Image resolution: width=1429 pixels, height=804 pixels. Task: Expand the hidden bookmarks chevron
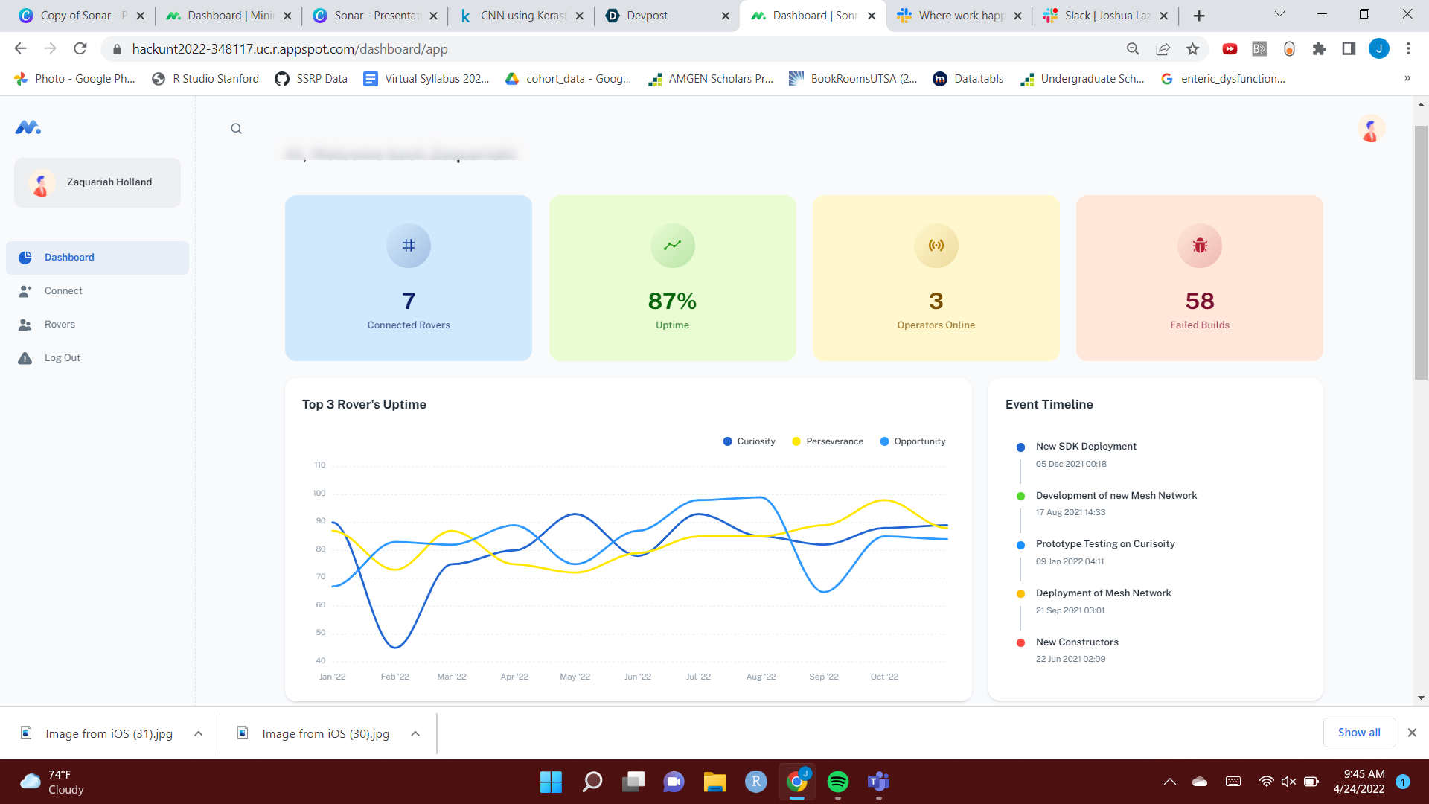1407,79
